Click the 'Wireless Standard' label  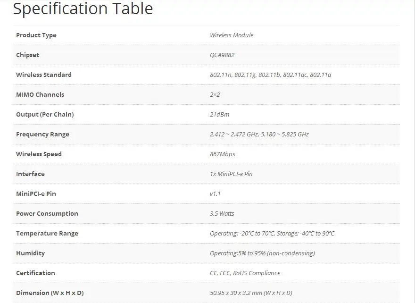coord(44,75)
